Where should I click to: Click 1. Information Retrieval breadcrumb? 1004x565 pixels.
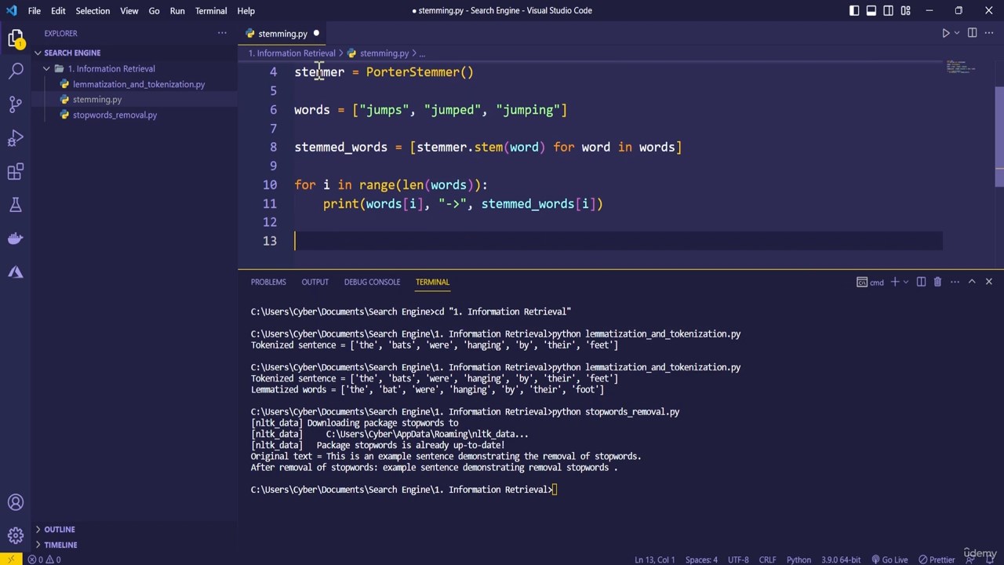pyautogui.click(x=292, y=53)
